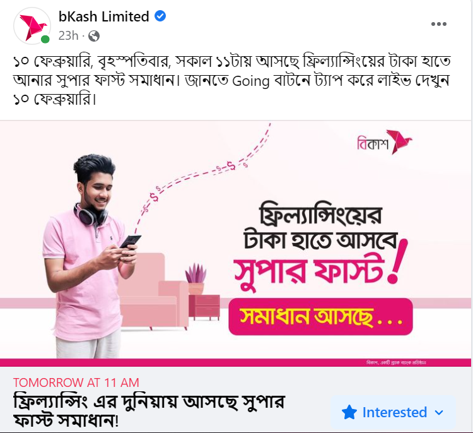Click the Interested button label

click(x=394, y=412)
